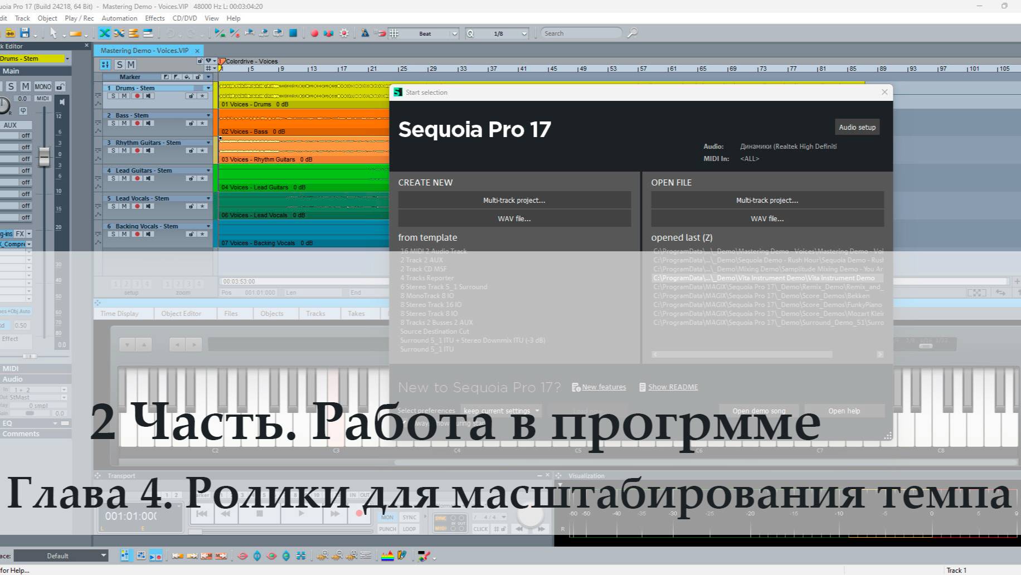The height and width of the screenshot is (575, 1021).
Task: Open the Drums - Stem track header menu arrow
Action: [208, 88]
